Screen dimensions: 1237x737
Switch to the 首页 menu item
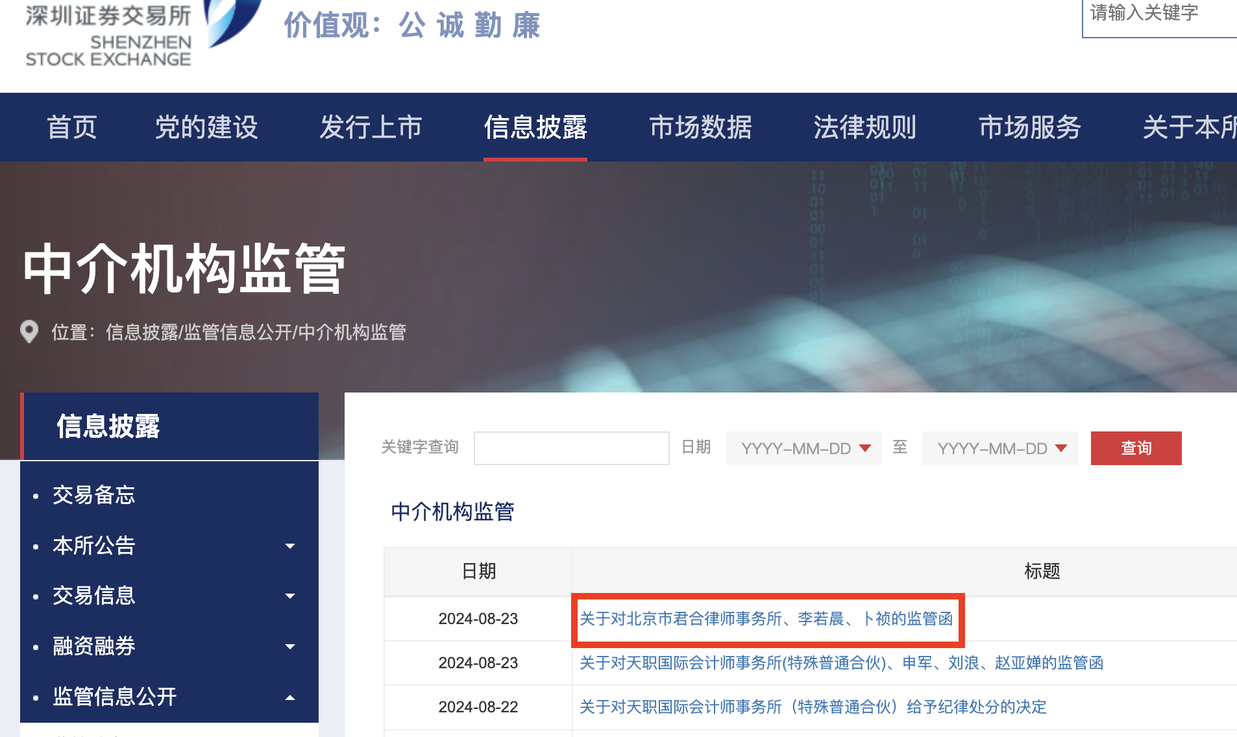[71, 128]
